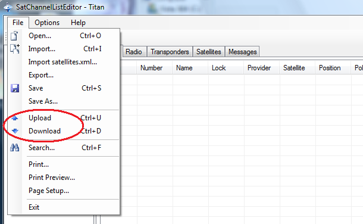Image resolution: width=363 pixels, height=224 pixels.
Task: Click the Save floppy disk icon
Action: click(15, 88)
